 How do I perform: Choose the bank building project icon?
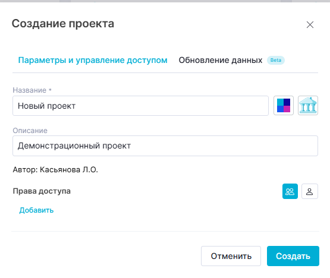pos(308,105)
